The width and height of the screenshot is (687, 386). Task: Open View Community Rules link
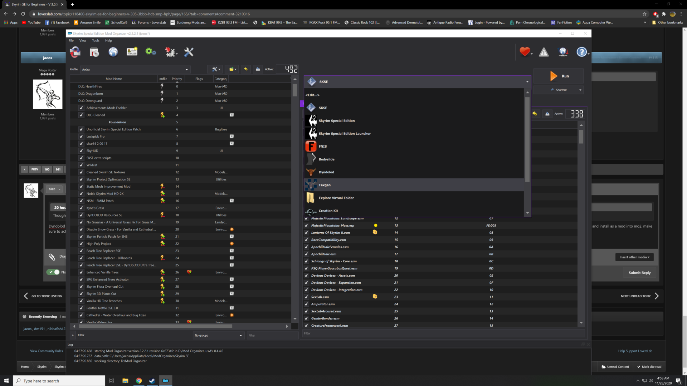pos(46,351)
